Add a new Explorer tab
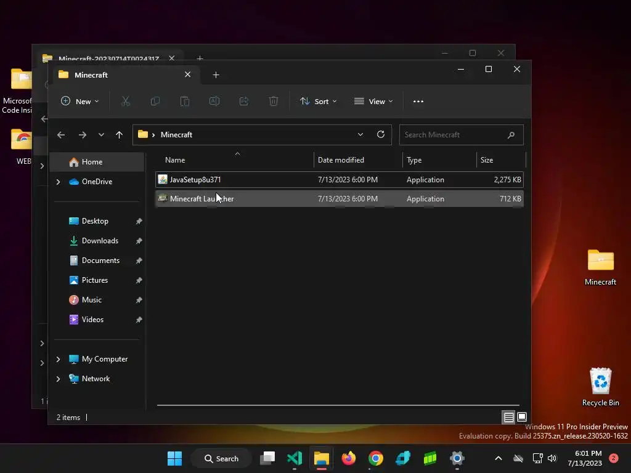Image resolution: width=631 pixels, height=473 pixels. [x=216, y=75]
